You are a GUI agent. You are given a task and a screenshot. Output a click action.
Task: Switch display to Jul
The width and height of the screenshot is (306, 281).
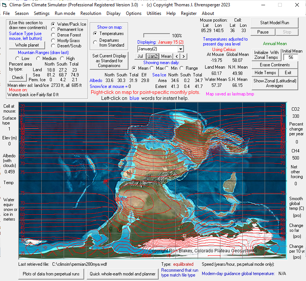(140, 56)
